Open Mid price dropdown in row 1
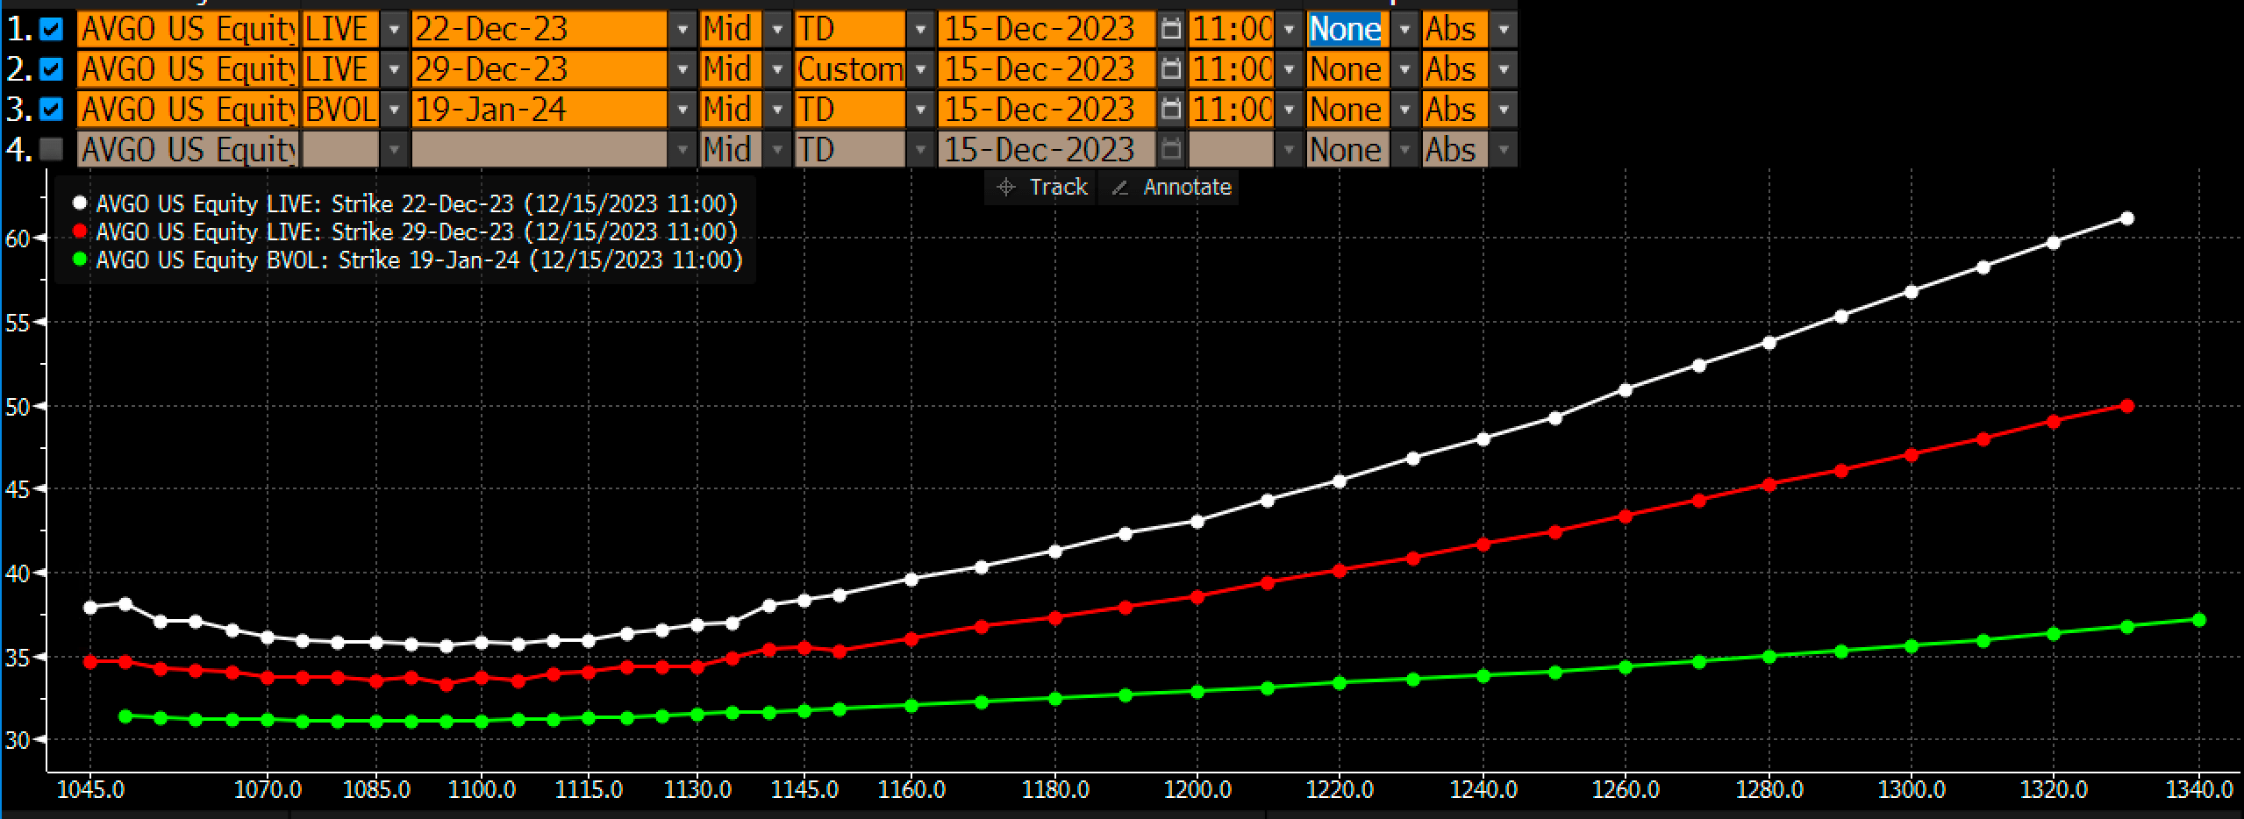 777,30
